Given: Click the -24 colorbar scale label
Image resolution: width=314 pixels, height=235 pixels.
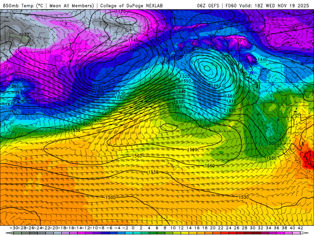Looking at the screenshot, I should tap(38, 228).
